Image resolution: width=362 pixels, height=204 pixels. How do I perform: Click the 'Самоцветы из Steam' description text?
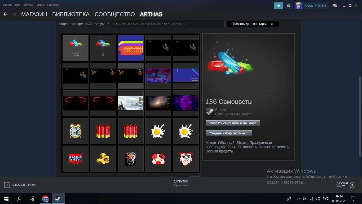(233, 114)
